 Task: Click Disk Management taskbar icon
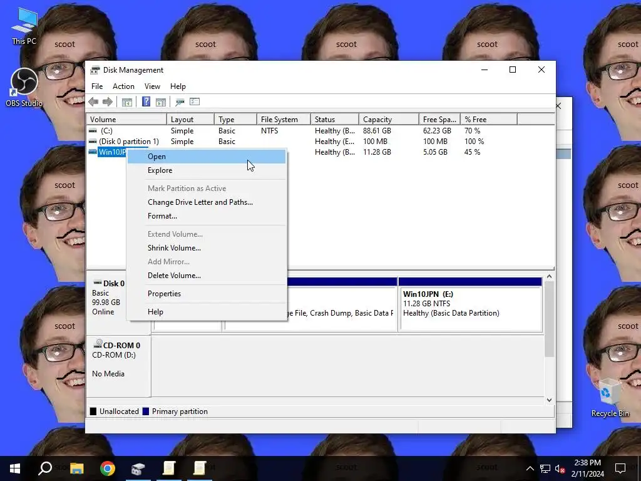(x=138, y=468)
